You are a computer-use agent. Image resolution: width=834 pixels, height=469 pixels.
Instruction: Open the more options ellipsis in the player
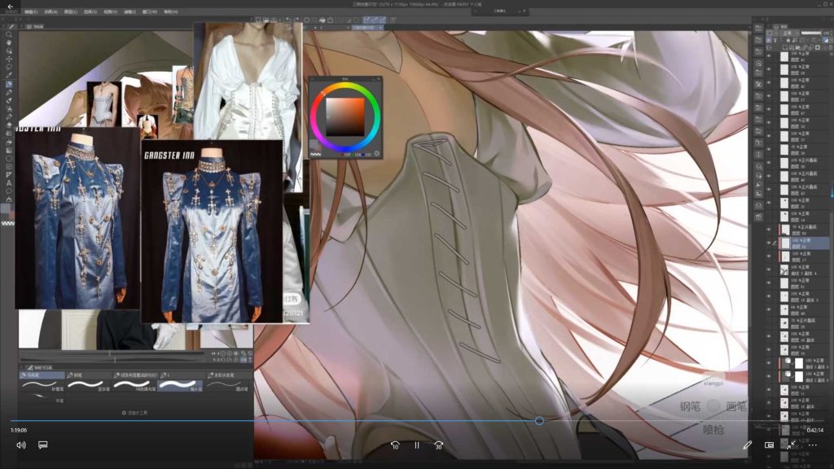coord(812,445)
